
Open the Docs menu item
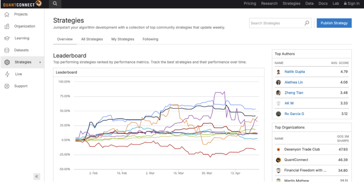tap(323, 4)
